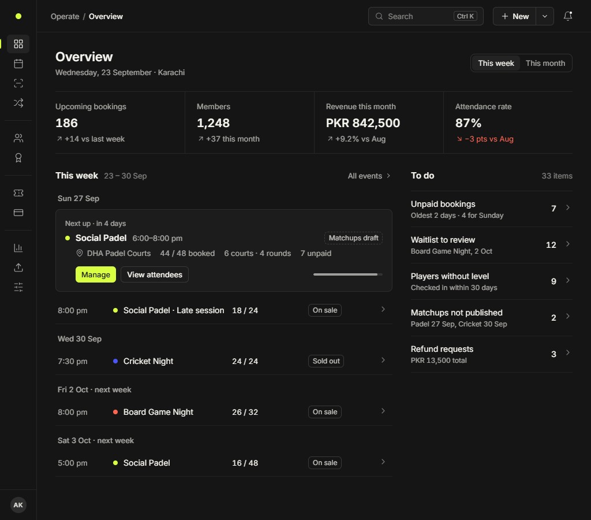Open the payment card icon in sidebar
This screenshot has width=591, height=520.
pos(18,213)
